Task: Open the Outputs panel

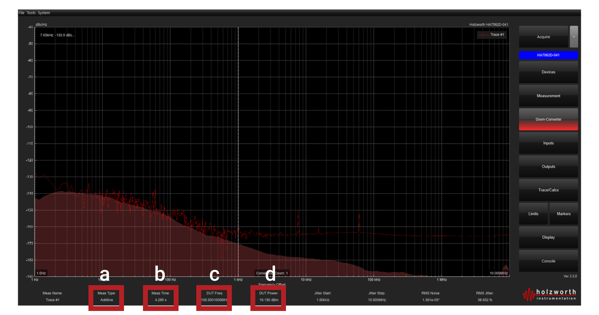Action: pyautogui.click(x=548, y=167)
